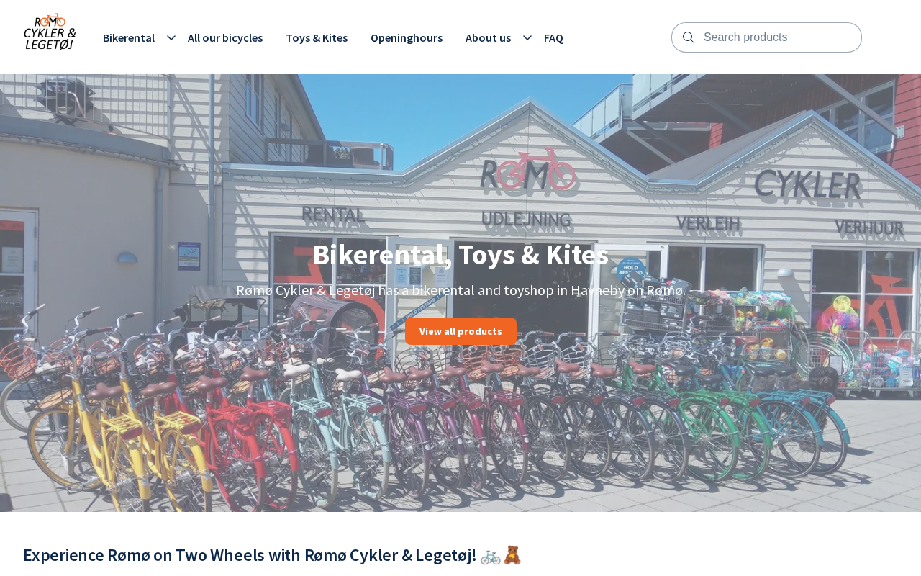This screenshot has height=576, width=921.
Task: Open the FAQ link
Action: click(x=553, y=37)
